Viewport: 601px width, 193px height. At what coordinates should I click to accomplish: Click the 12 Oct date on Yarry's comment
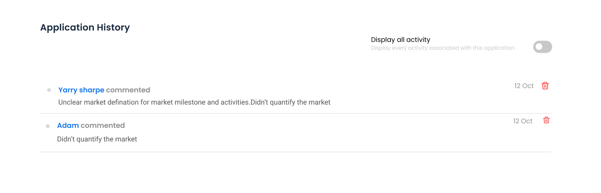[x=524, y=86]
